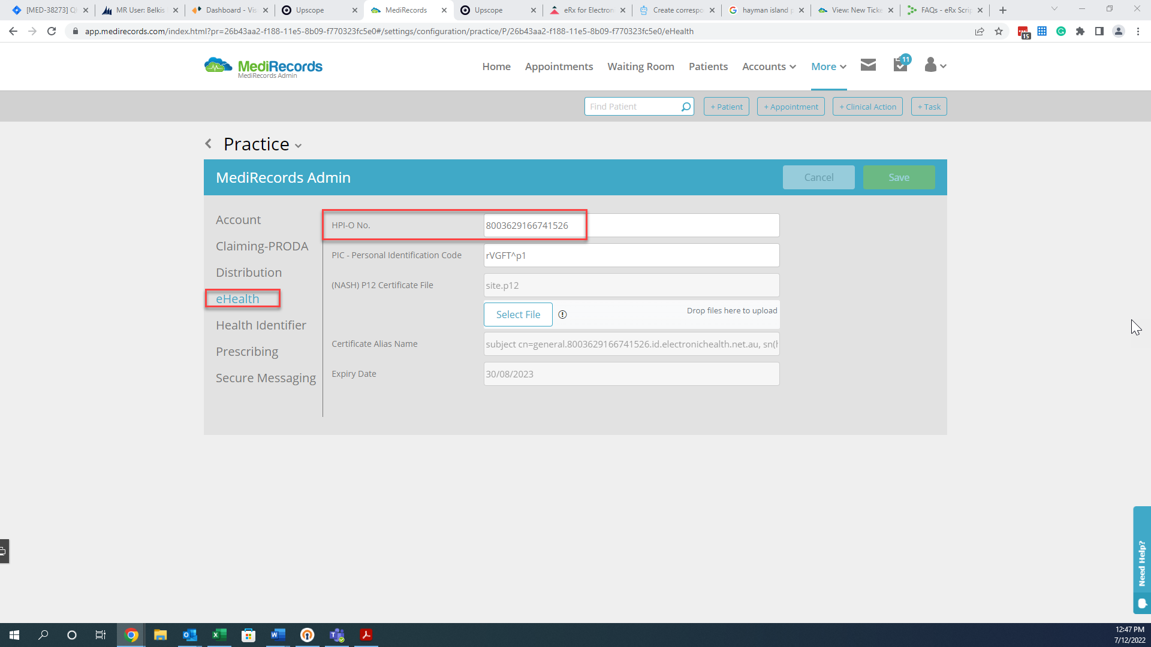
Task: Open File Explorer from taskbar
Action: coord(160,635)
